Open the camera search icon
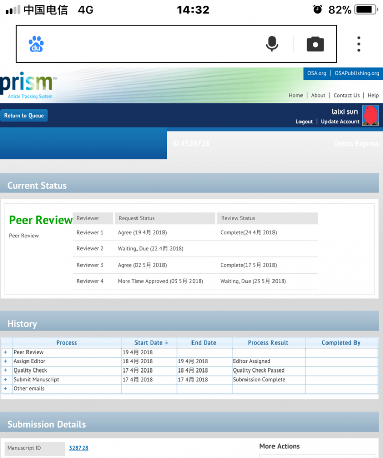Image resolution: width=383 pixels, height=458 pixels. (315, 44)
